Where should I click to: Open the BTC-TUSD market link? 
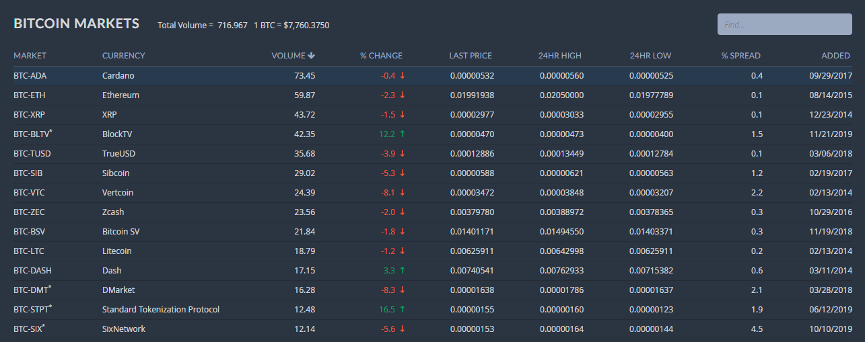coord(32,154)
